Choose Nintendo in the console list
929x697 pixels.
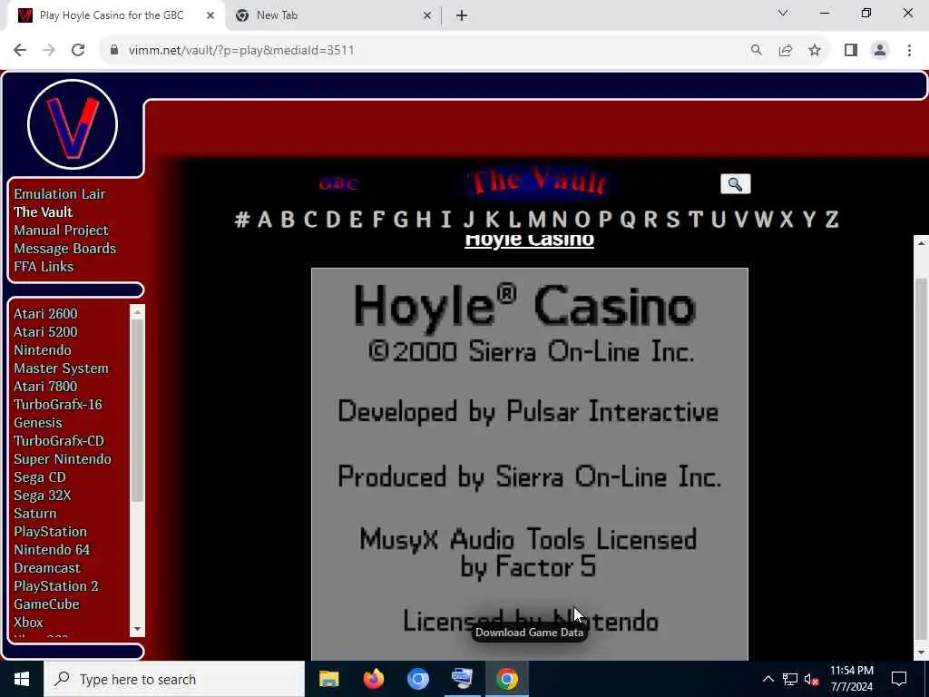(x=43, y=350)
